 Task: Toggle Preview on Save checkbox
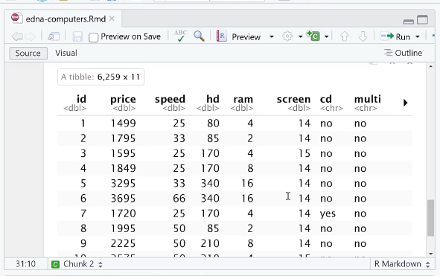pyautogui.click(x=94, y=37)
